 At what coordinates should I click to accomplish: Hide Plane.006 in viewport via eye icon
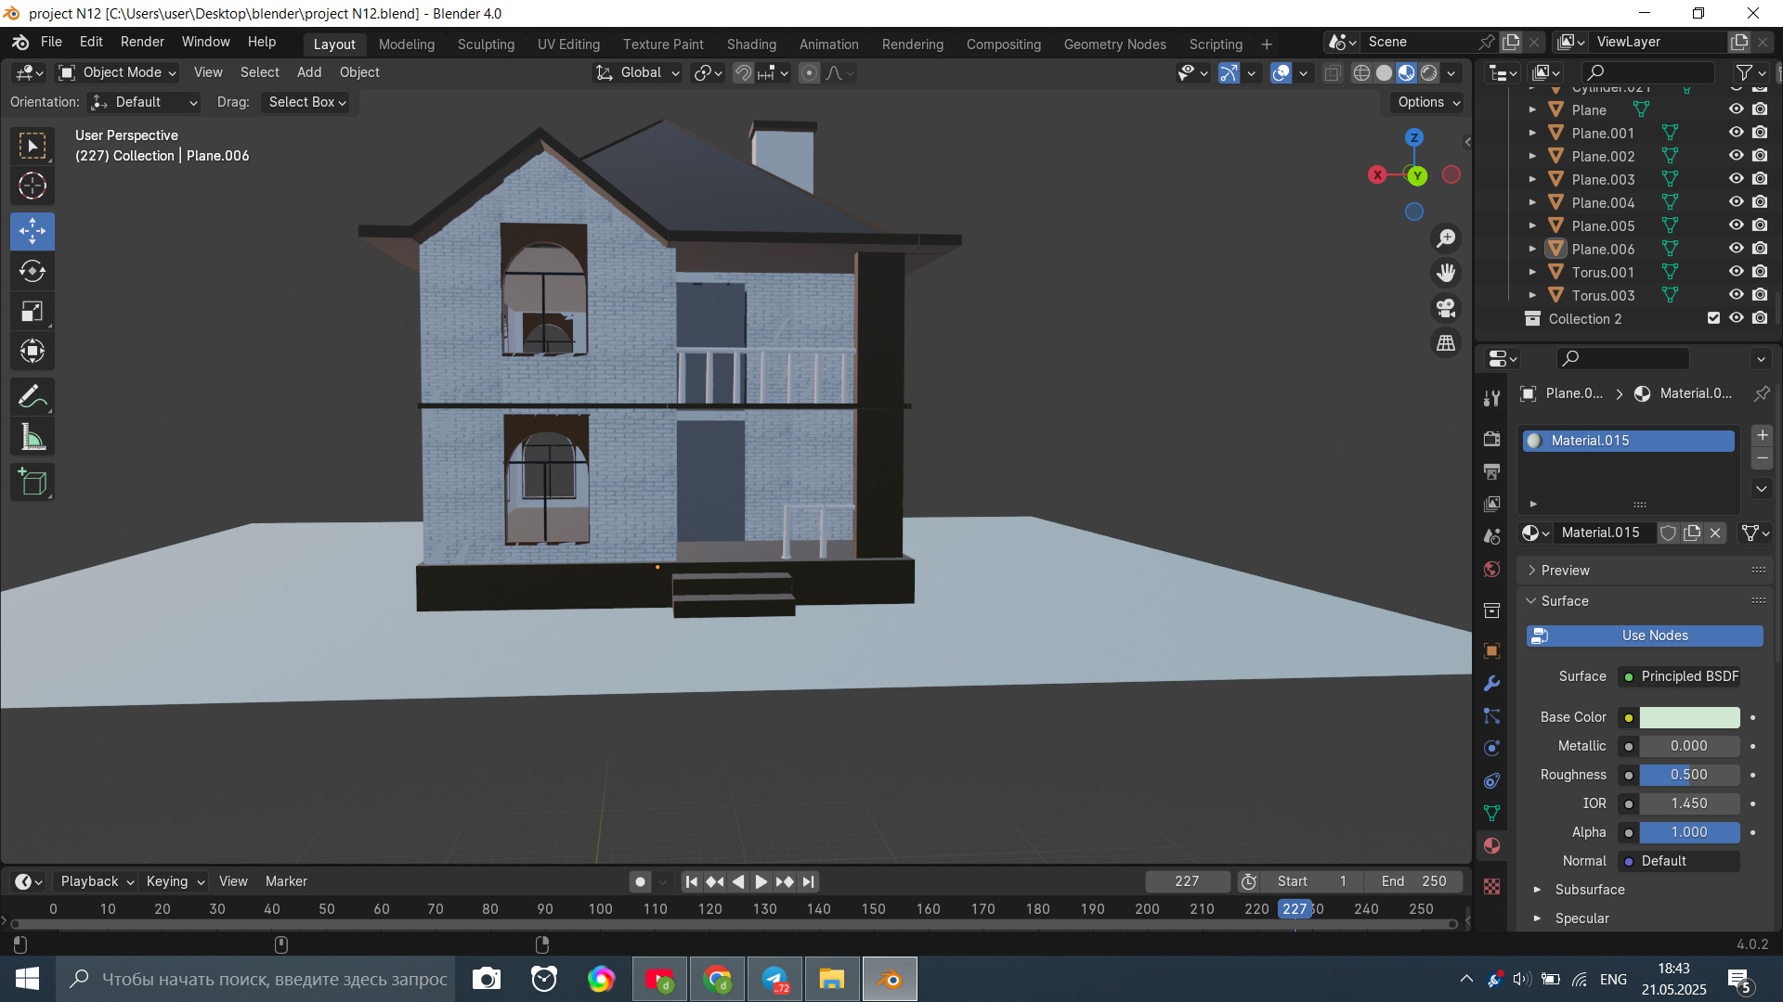pos(1736,249)
